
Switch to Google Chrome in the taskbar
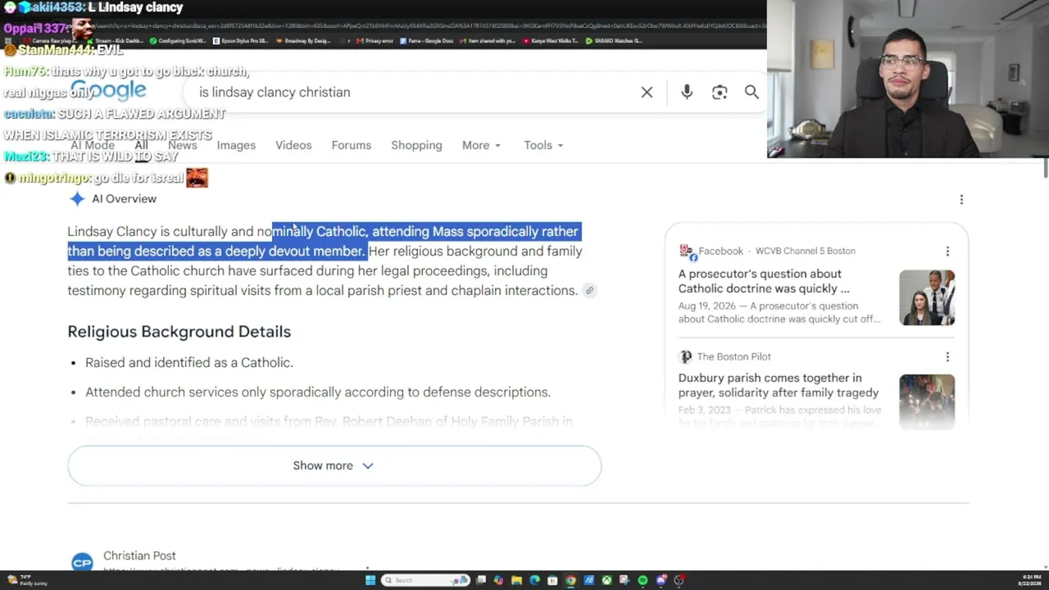[570, 580]
